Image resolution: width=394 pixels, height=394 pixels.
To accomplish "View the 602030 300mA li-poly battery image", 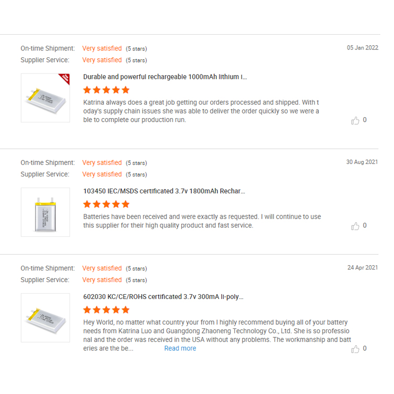I will (x=45, y=318).
